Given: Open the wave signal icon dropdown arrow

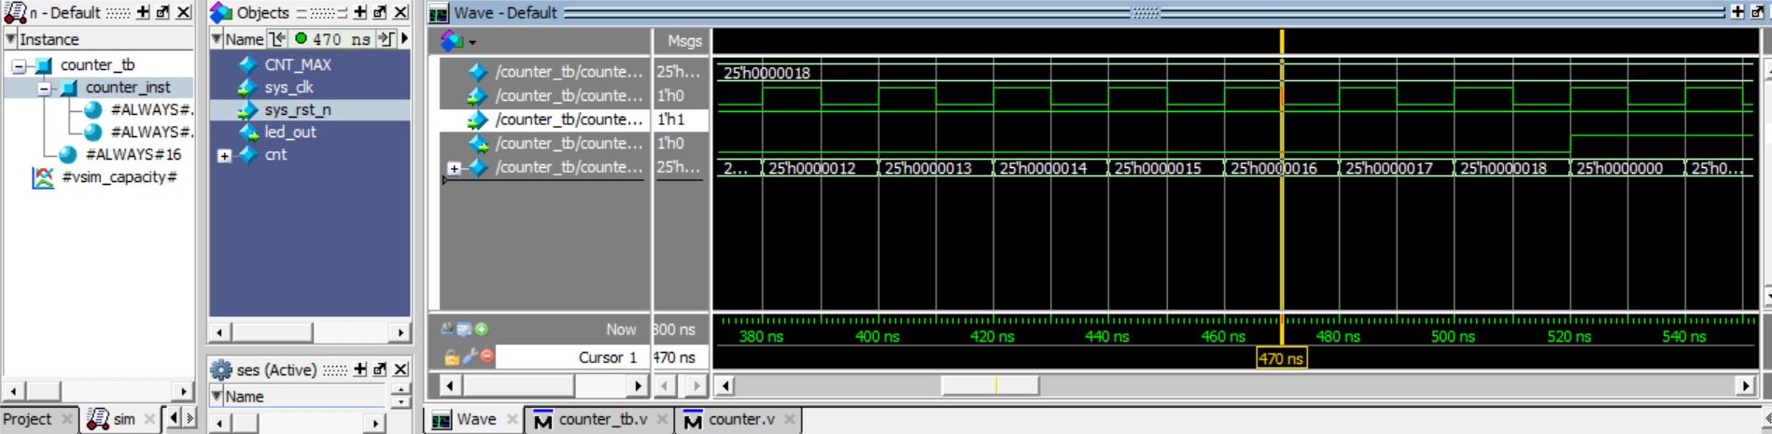Looking at the screenshot, I should 472,43.
